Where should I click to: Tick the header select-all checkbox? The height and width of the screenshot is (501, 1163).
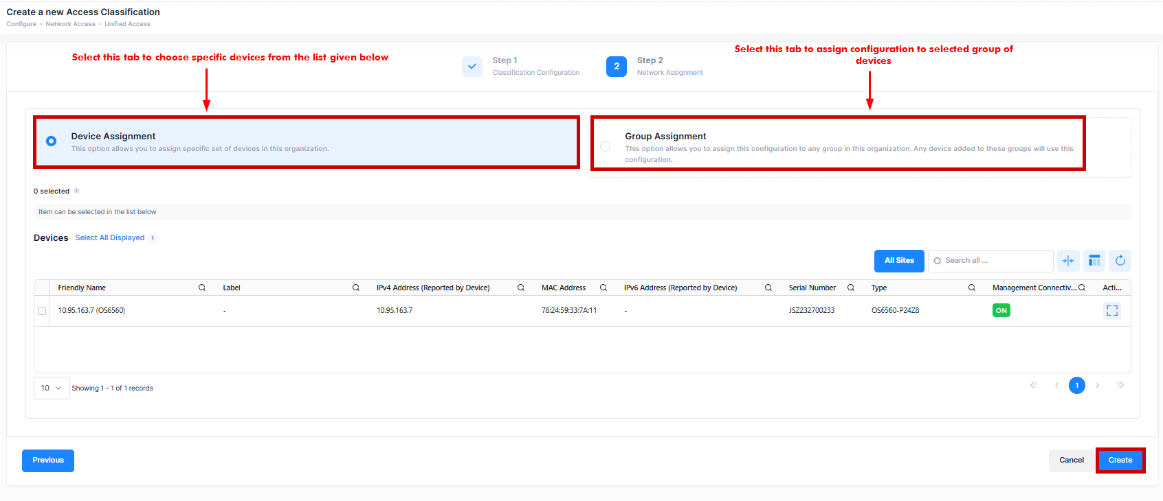(42, 288)
